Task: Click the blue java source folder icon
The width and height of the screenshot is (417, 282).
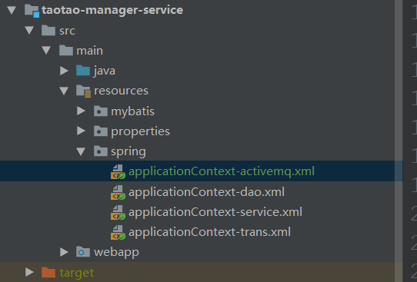Action: [x=83, y=71]
